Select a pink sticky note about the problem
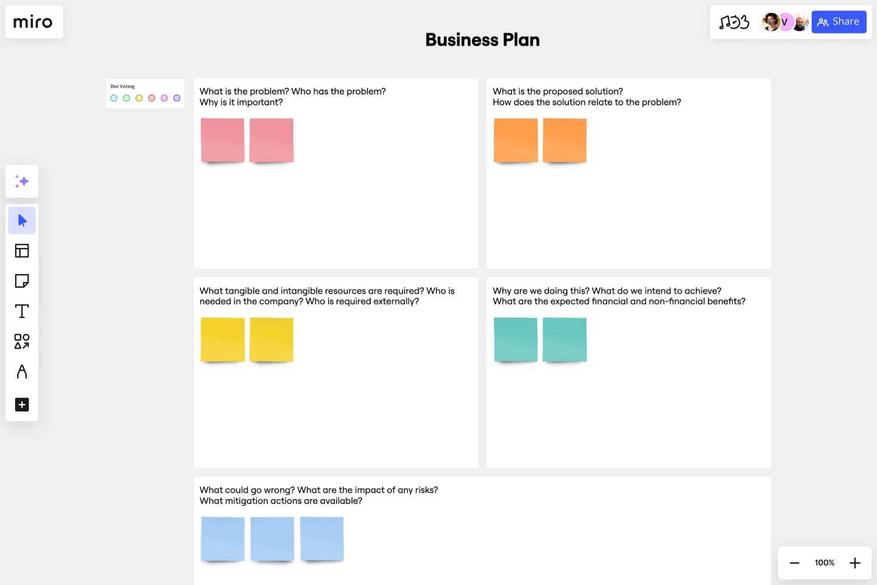The height and width of the screenshot is (585, 877). pyautogui.click(x=222, y=140)
